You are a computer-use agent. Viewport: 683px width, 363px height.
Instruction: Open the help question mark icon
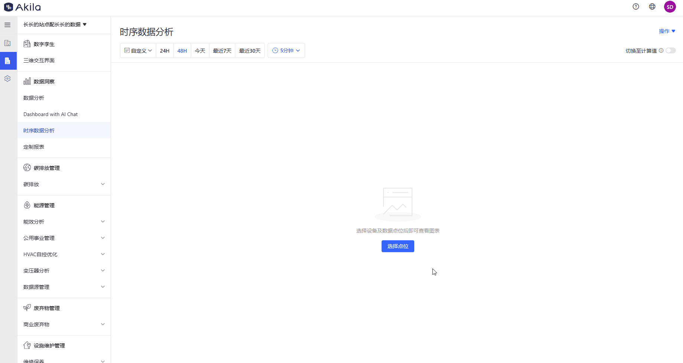(x=636, y=6)
